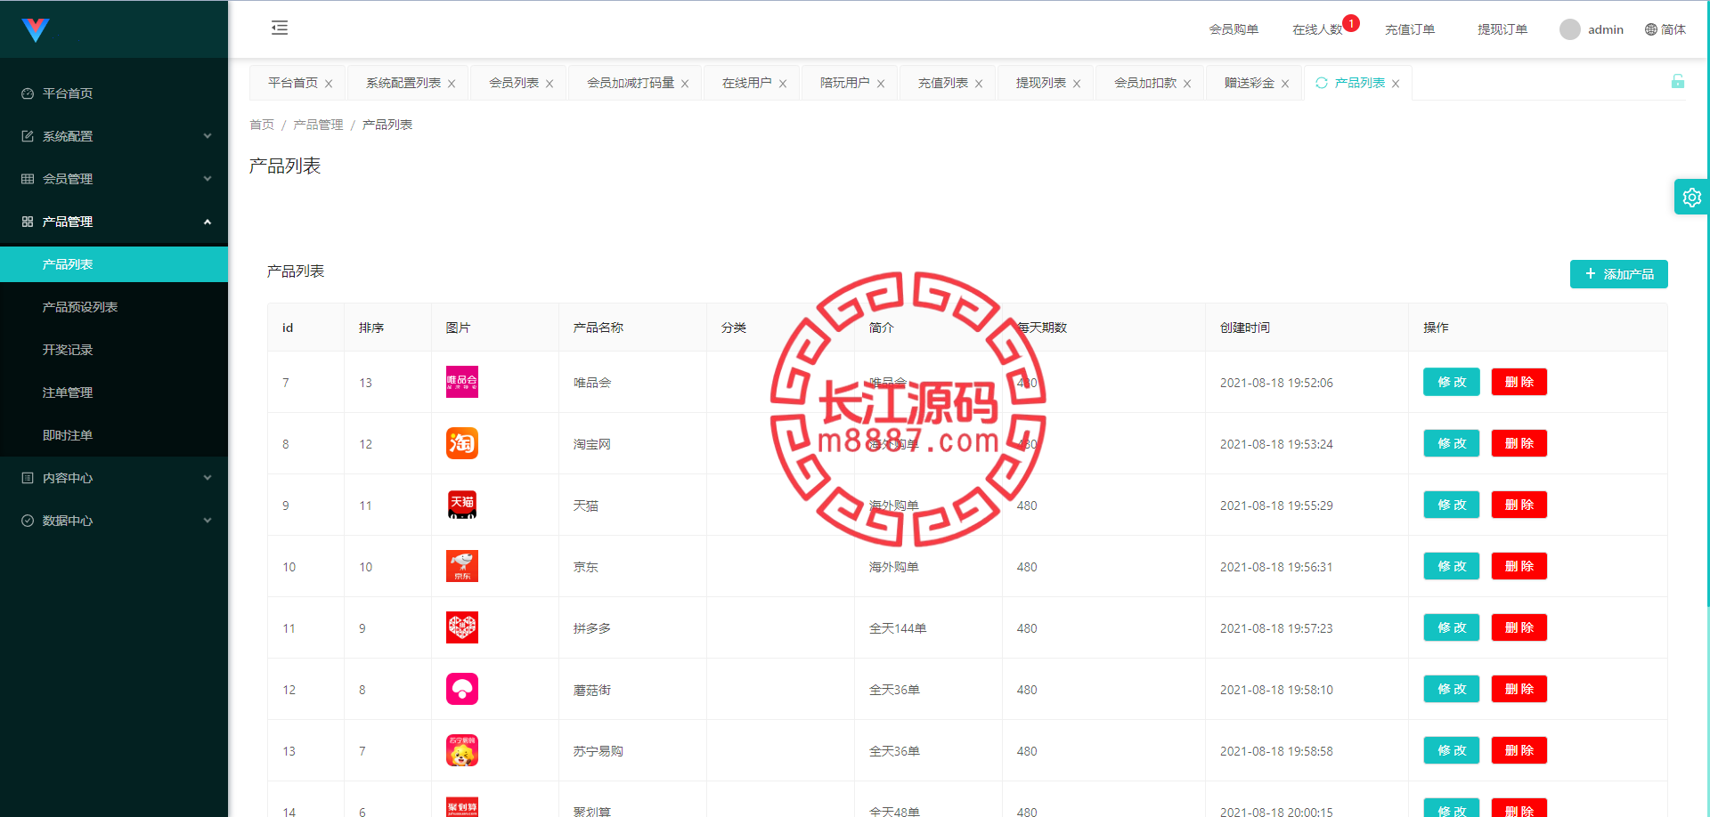Close the 系统配置列表 tab

(452, 84)
